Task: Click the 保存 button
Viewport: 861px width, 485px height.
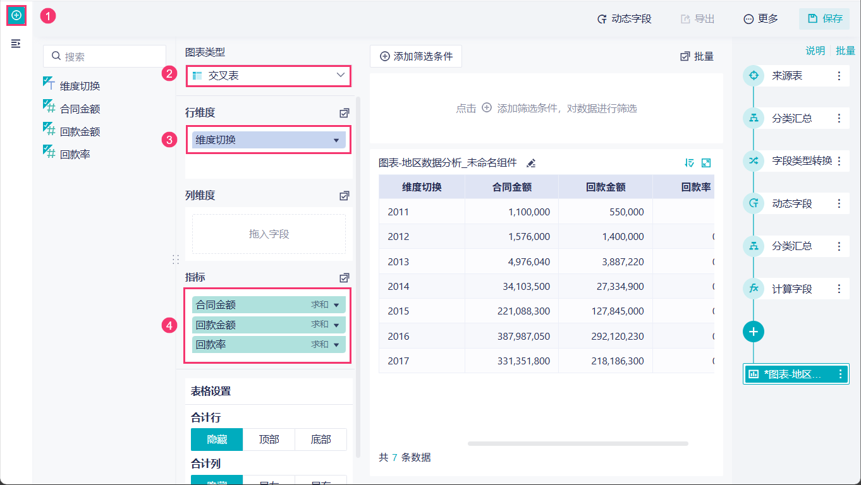Action: [824, 19]
